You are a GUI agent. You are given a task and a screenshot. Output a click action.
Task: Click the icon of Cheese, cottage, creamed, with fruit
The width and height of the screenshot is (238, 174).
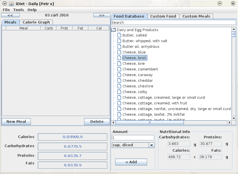[119, 103]
